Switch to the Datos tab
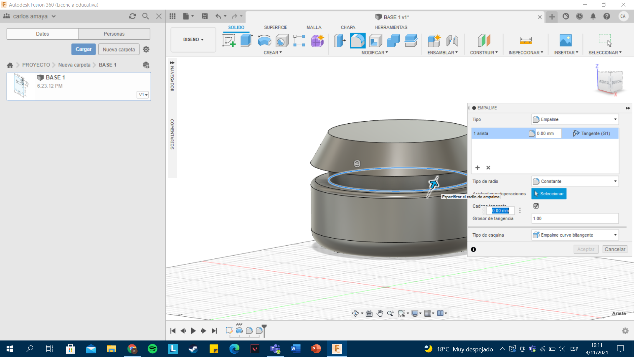The image size is (634, 357). [42, 34]
